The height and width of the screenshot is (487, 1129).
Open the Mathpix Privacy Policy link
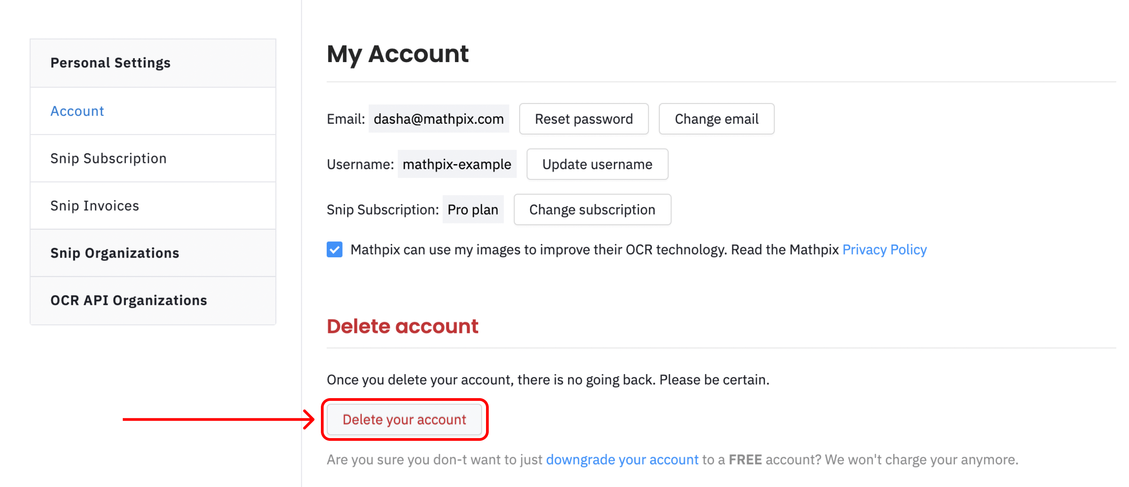(x=885, y=250)
